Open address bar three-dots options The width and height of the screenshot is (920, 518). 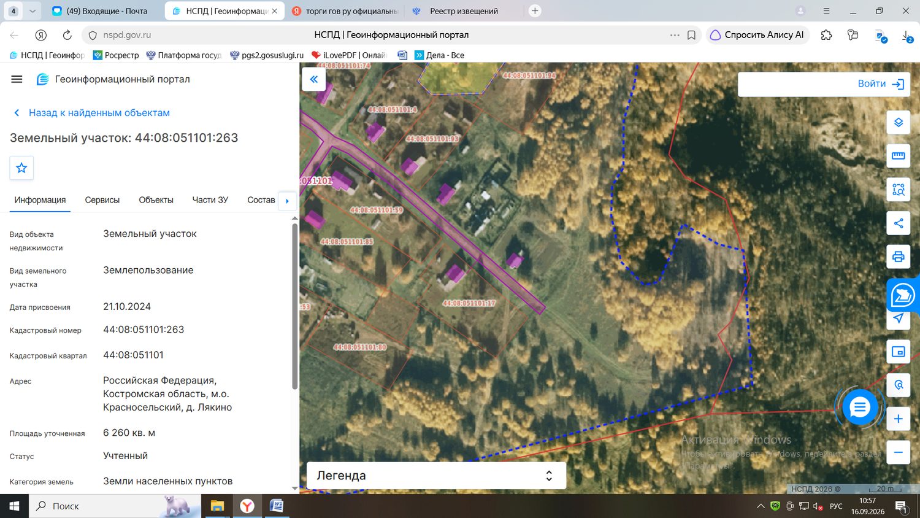(675, 35)
